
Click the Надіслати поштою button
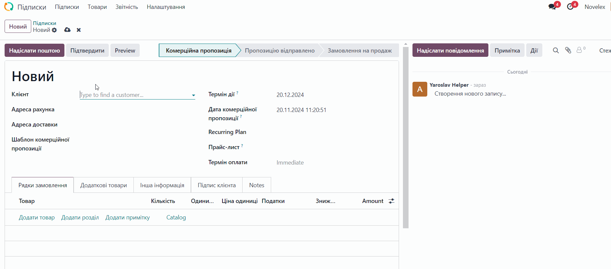click(35, 51)
